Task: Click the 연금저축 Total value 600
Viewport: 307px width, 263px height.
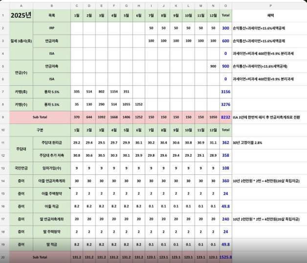Action: (225, 41)
